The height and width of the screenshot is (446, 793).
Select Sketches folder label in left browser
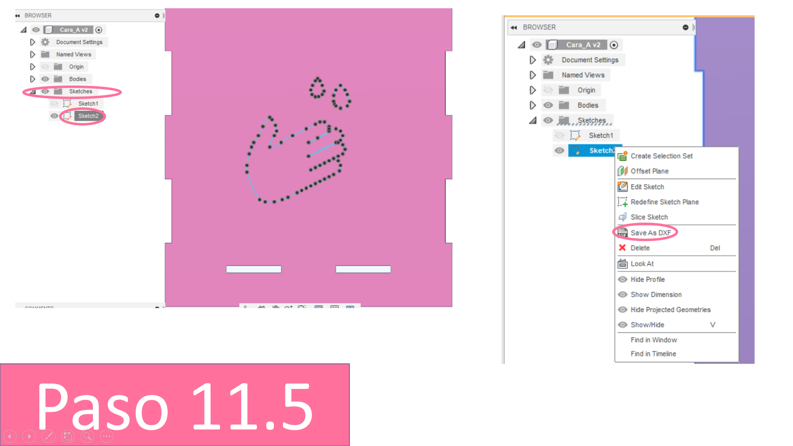pyautogui.click(x=81, y=91)
